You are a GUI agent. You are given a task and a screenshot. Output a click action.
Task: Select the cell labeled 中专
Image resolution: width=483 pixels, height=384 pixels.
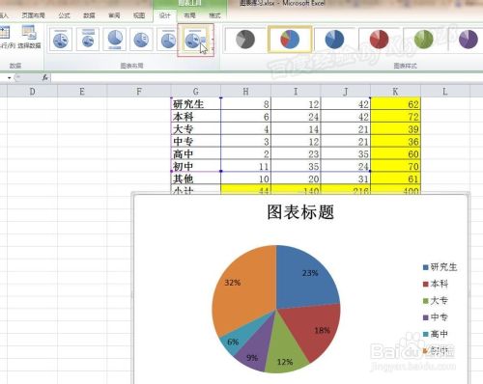(196, 141)
